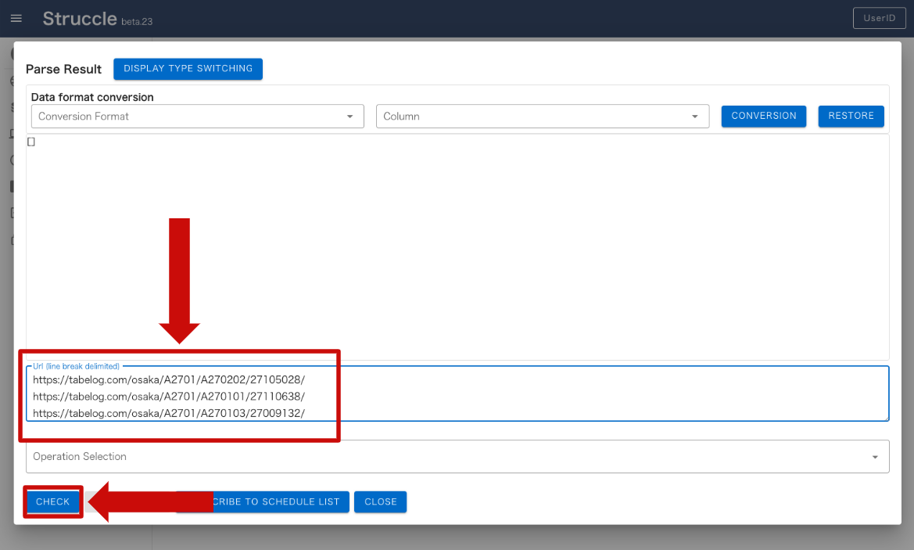
Task: Open the Operation Selection dropdown
Action: [x=457, y=457]
